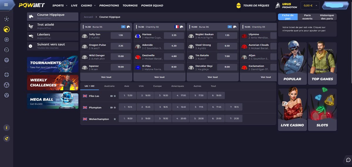Bet on Adonide at odds 4.20

pos(174,46)
